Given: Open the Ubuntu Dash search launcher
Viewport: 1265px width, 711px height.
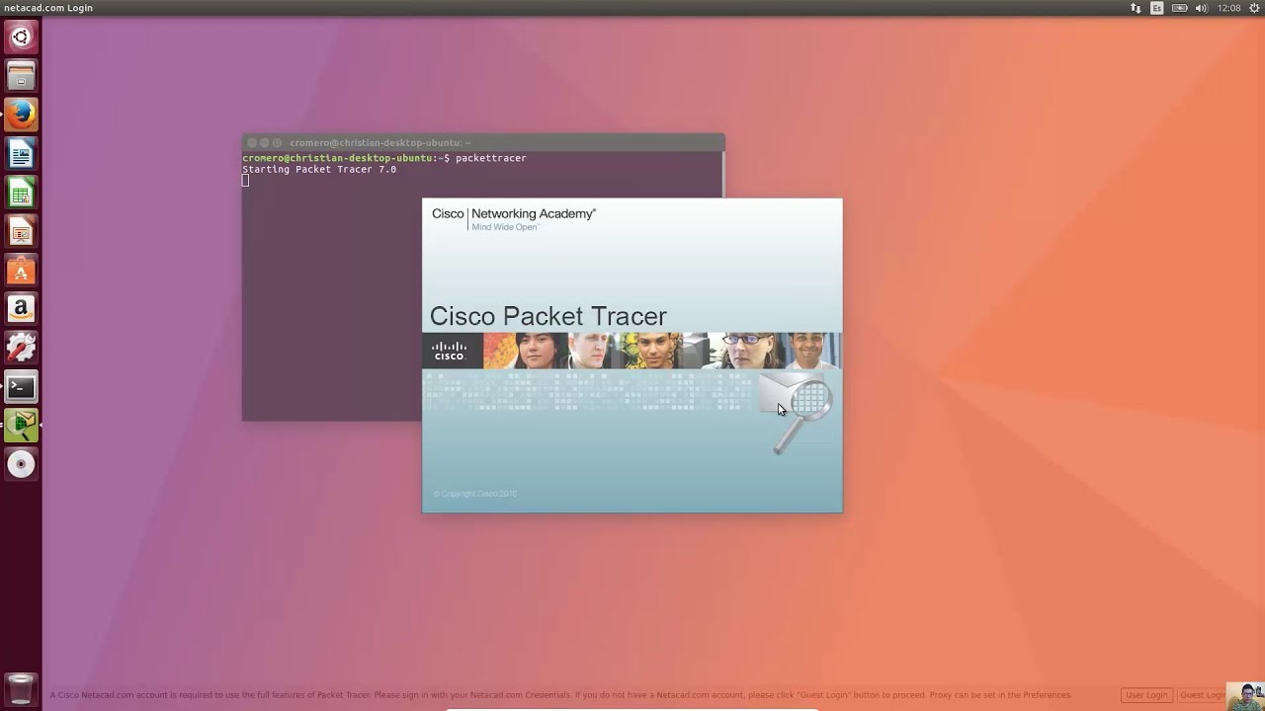Looking at the screenshot, I should (x=21, y=38).
